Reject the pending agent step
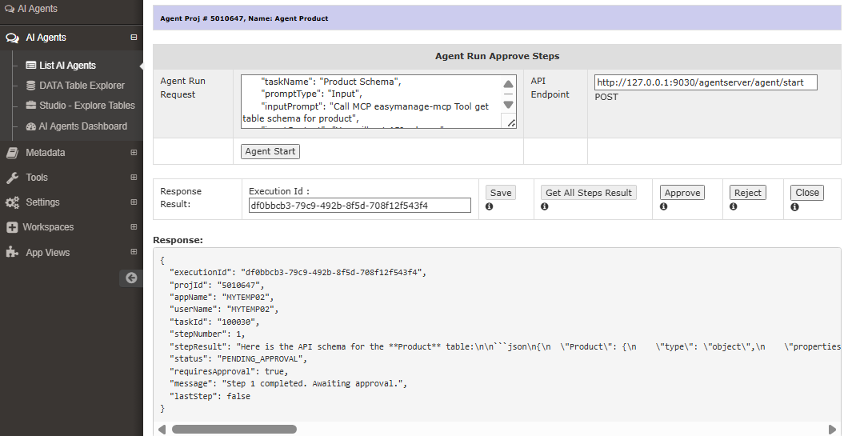Image resolution: width=844 pixels, height=436 pixels. (x=747, y=193)
